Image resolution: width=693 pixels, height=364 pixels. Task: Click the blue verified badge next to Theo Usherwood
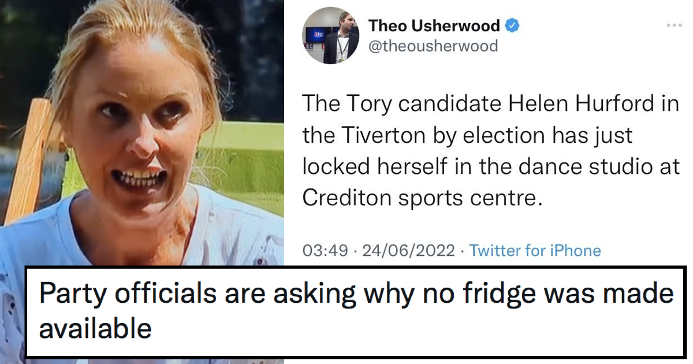(x=512, y=24)
